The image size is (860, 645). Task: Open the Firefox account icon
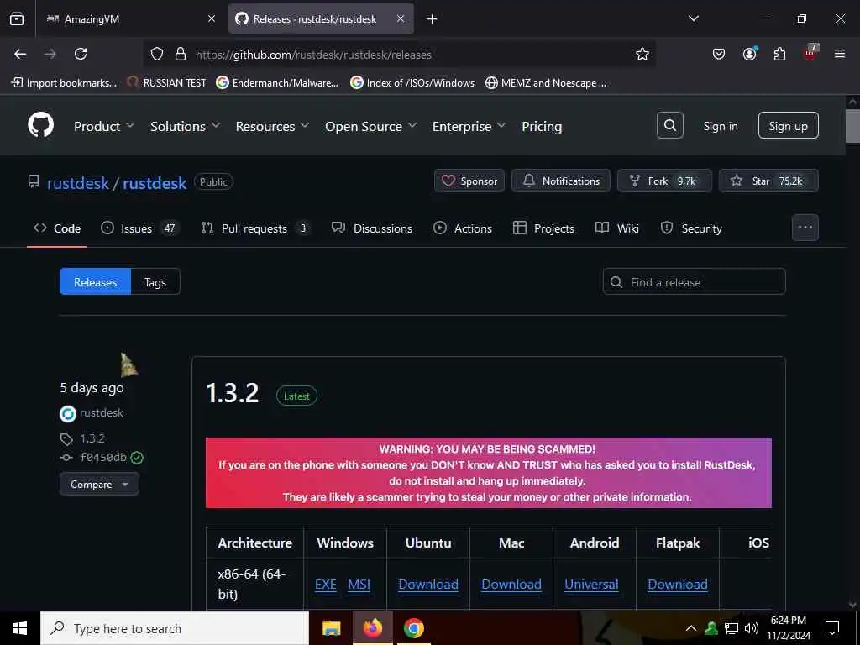pyautogui.click(x=749, y=54)
